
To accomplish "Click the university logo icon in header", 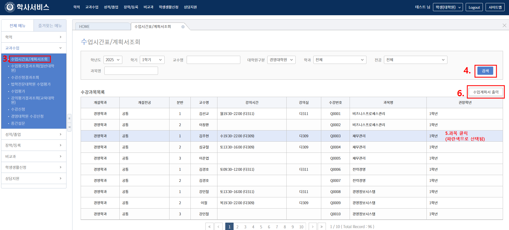I will tap(10, 7).
